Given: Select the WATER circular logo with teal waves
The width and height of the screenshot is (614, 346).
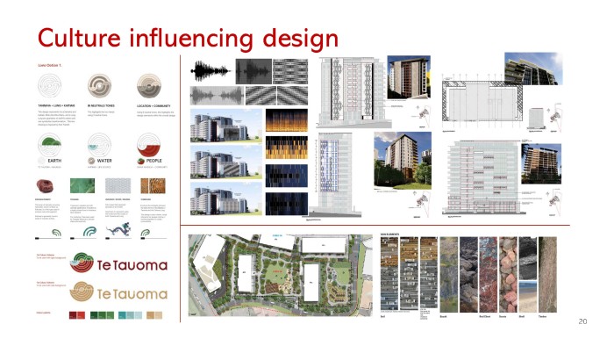Looking at the screenshot, I should 99,145.
